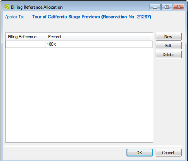The width and height of the screenshot is (188, 161).
Task: Click the Reservation No. 21267 text
Action: click(126, 17)
